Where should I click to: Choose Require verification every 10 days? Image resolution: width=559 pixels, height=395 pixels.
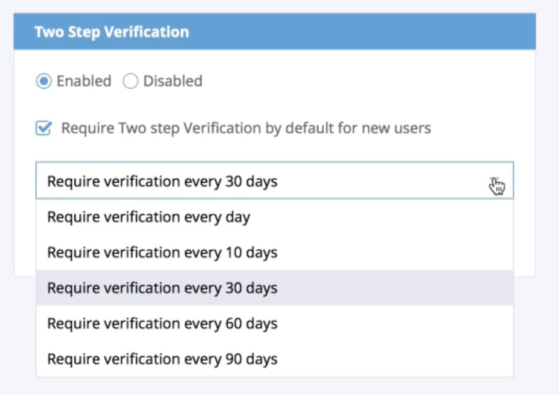(274, 252)
